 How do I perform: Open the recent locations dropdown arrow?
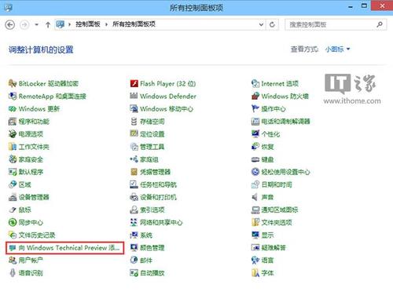(x=37, y=24)
